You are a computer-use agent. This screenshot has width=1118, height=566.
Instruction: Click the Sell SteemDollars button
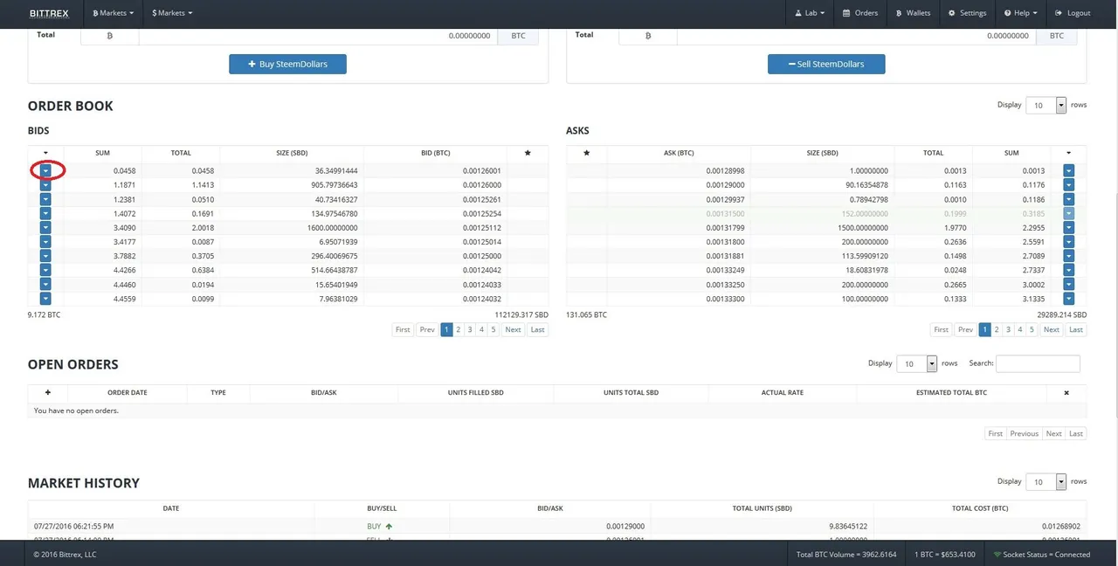(x=826, y=64)
